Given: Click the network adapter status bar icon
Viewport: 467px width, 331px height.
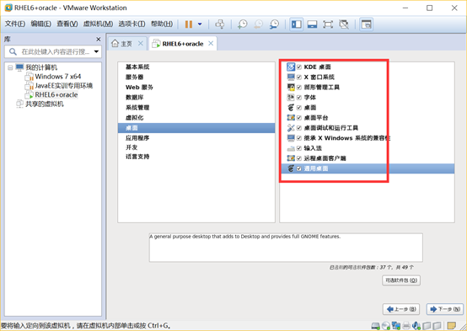Looking at the screenshot, I should pyautogui.click(x=396, y=326).
